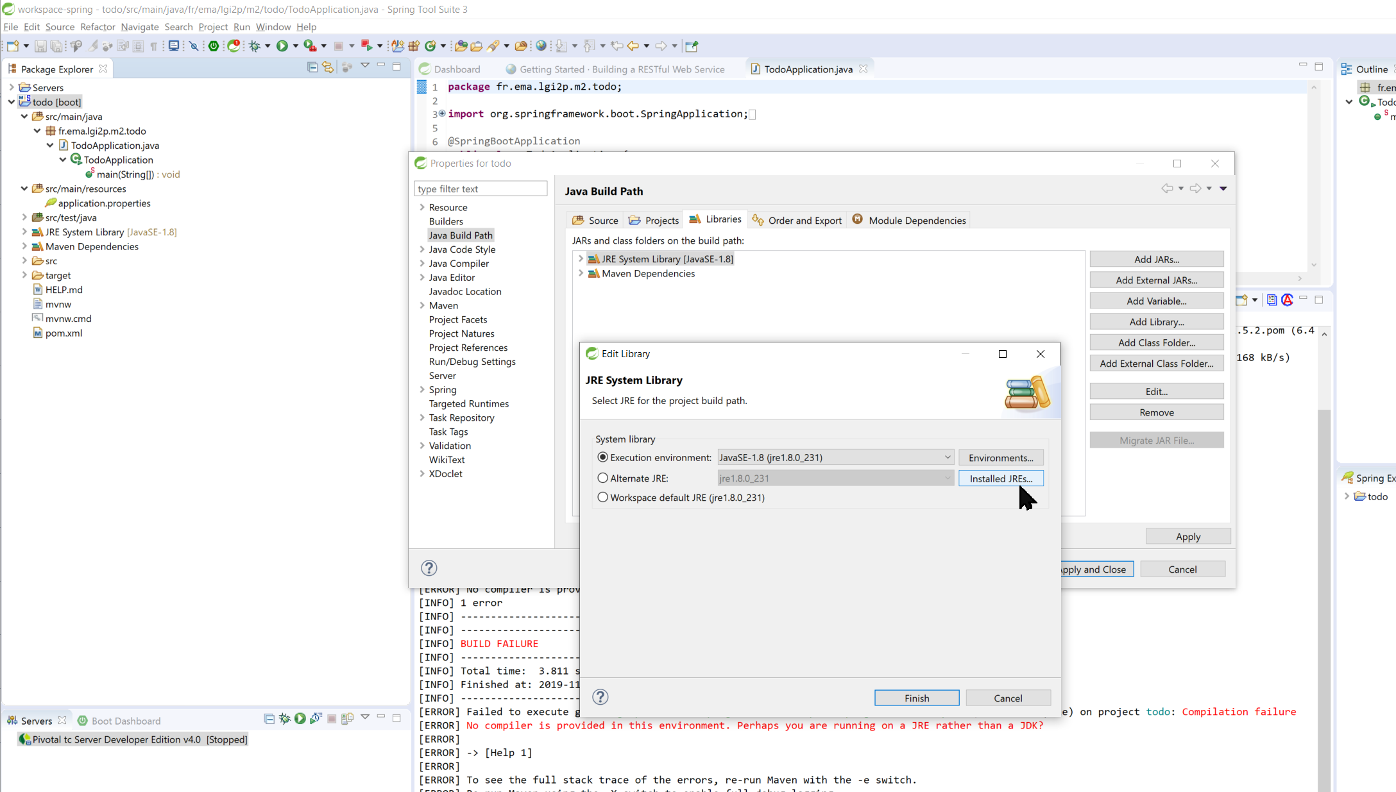Click the New Java Class icon
This screenshot has width=1396, height=792.
430,46
